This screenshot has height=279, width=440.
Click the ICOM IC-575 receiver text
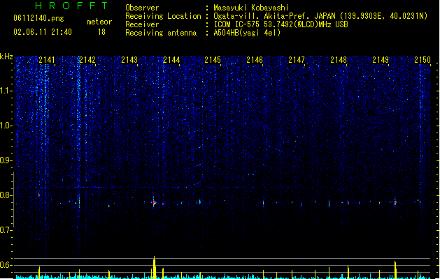coord(281,24)
